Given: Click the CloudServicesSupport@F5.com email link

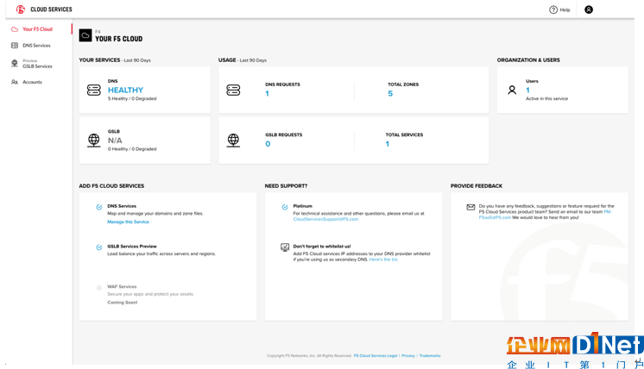Looking at the screenshot, I should coord(325,219).
